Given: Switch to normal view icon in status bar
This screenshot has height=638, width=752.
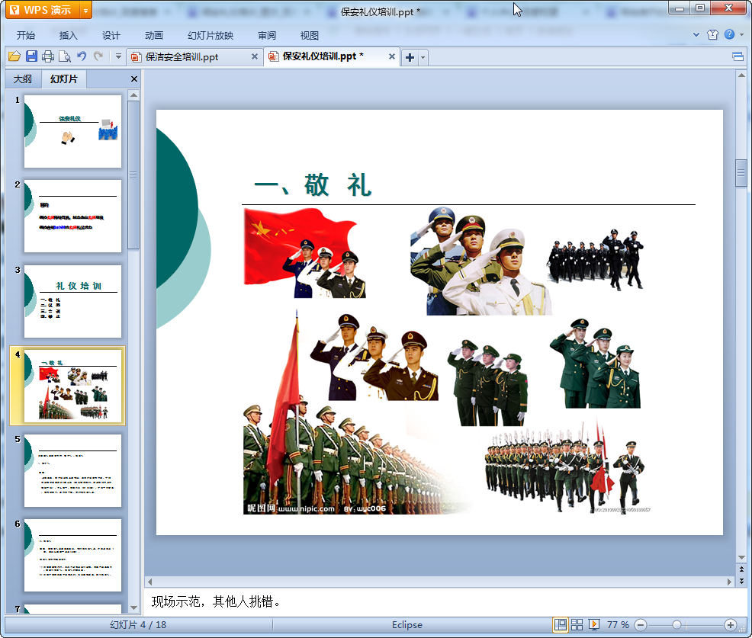Looking at the screenshot, I should 560,624.
